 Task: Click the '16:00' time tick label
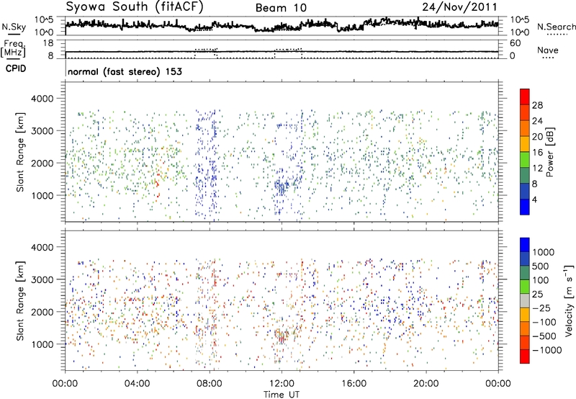[354, 384]
